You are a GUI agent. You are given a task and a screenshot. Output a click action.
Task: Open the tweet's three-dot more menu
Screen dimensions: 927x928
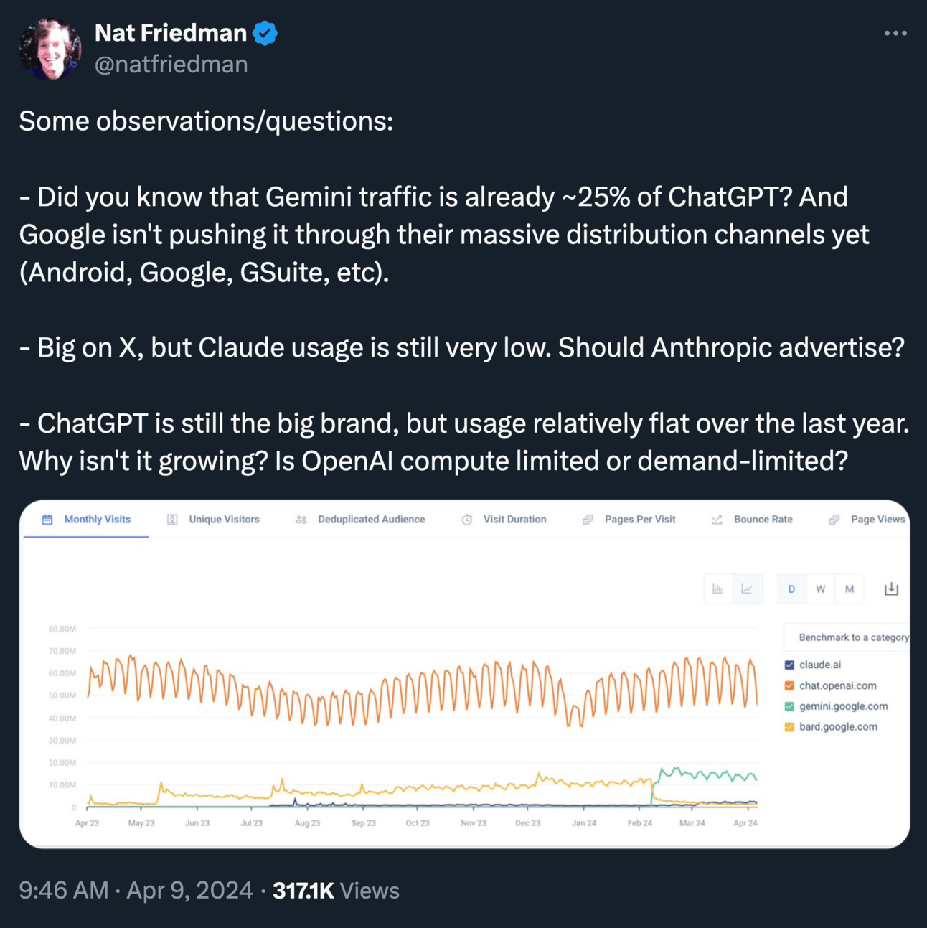pyautogui.click(x=895, y=33)
